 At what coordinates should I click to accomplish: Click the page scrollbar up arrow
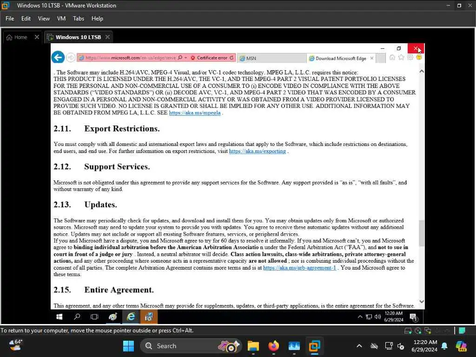pos(421,71)
